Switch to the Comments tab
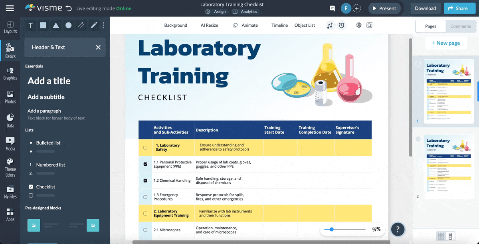479x244 pixels. [x=461, y=26]
